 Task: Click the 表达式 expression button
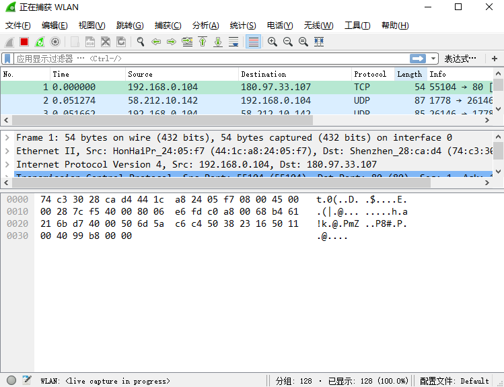coord(460,59)
